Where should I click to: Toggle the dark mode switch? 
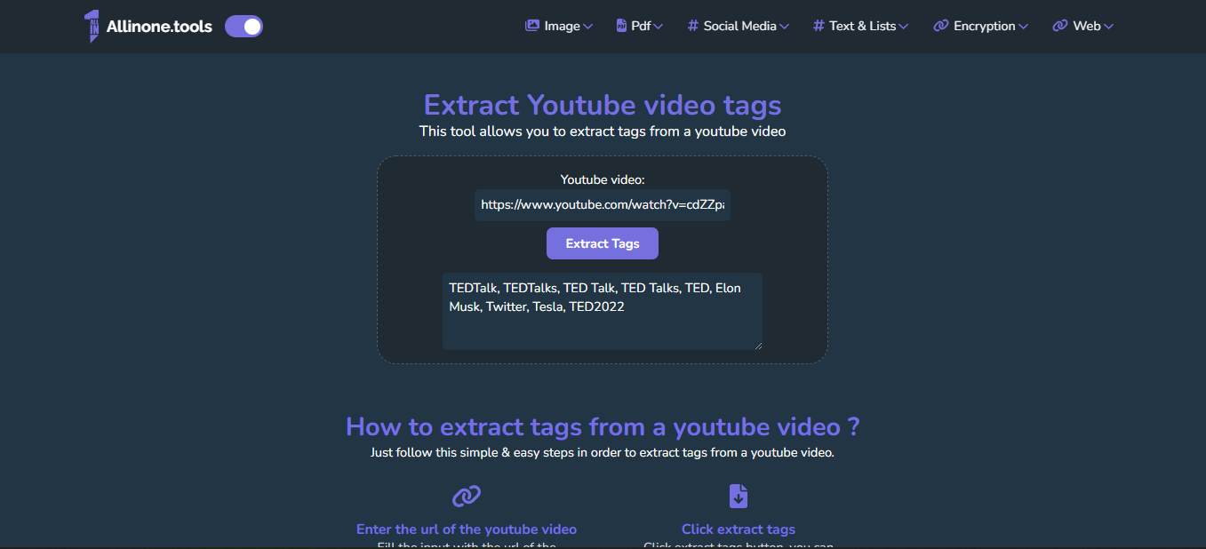[x=244, y=27]
